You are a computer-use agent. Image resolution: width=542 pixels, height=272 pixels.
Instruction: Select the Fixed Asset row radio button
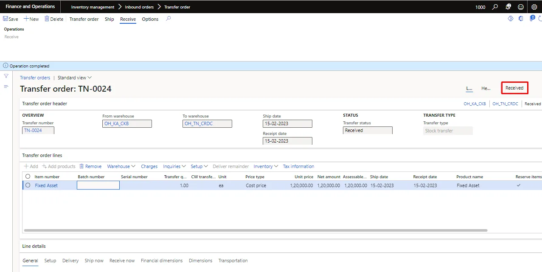28,185
